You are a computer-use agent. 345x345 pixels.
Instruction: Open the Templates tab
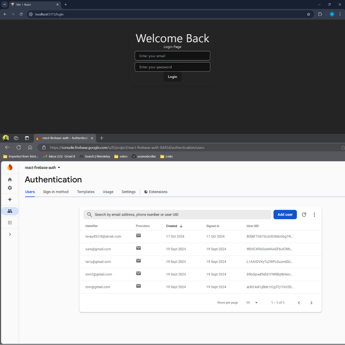[86, 192]
